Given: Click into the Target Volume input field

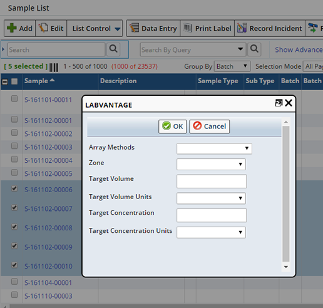Looking at the screenshot, I should pos(212,182).
